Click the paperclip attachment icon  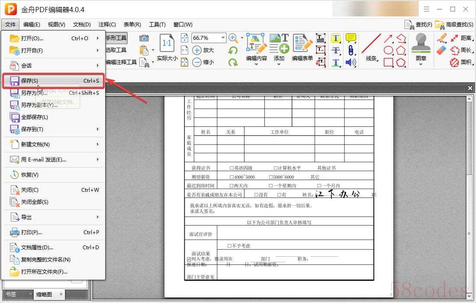pos(351,50)
